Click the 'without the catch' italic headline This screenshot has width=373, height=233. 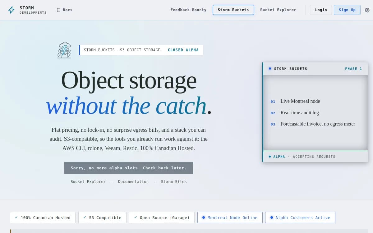(x=126, y=106)
